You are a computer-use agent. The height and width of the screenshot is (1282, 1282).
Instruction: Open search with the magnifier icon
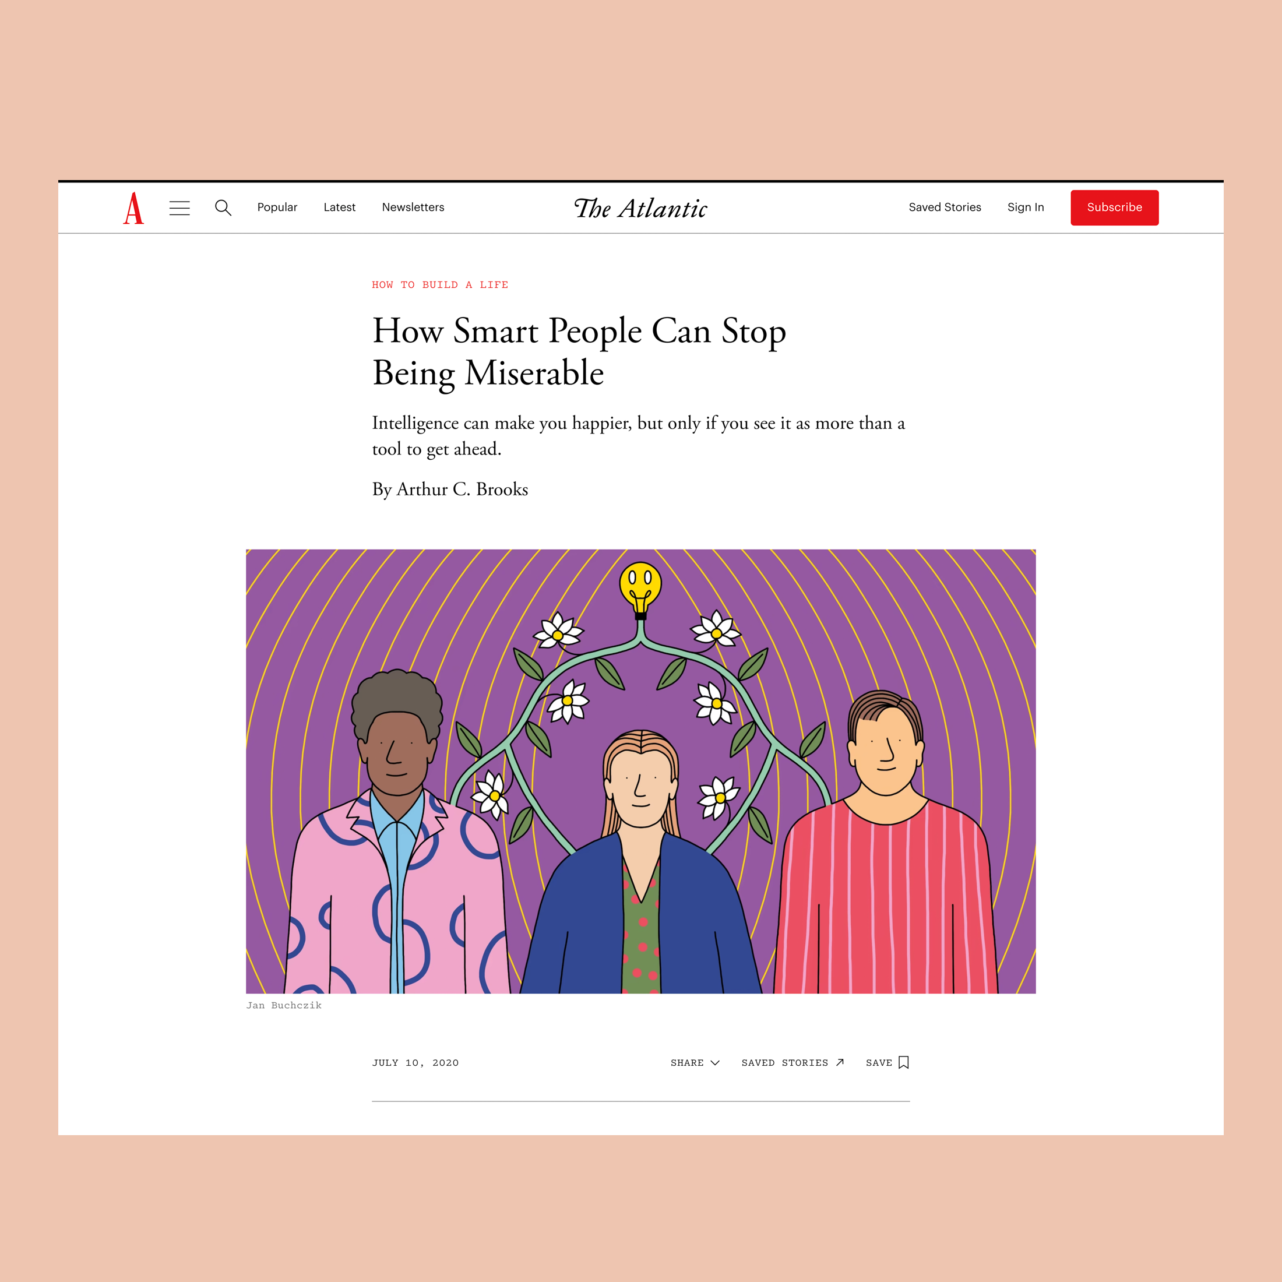[x=223, y=207]
